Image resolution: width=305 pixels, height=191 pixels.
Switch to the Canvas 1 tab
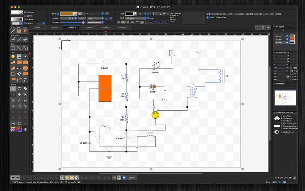[x=37, y=27]
